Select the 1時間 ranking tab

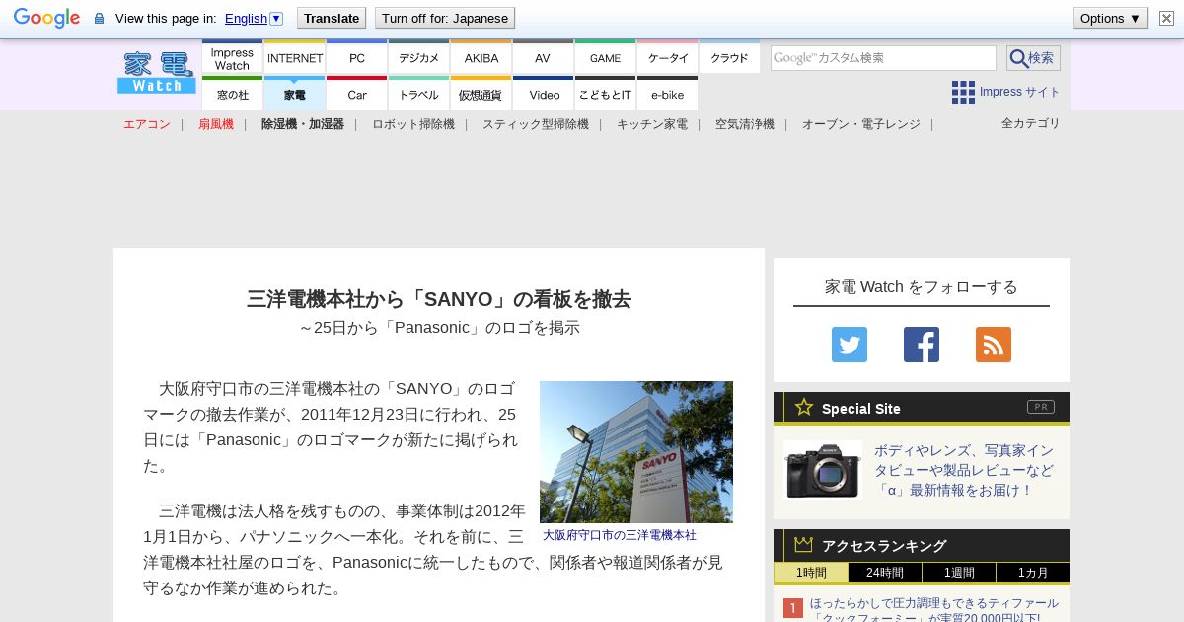click(811, 573)
